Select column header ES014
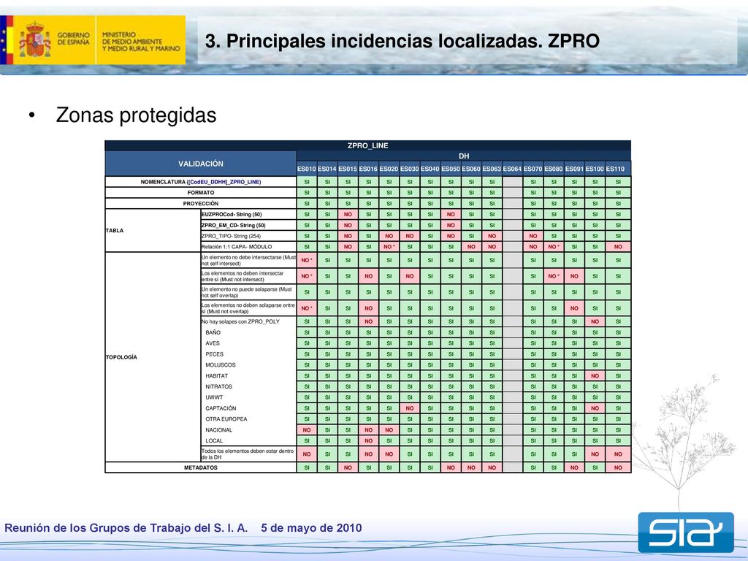748x561 pixels. click(x=327, y=169)
